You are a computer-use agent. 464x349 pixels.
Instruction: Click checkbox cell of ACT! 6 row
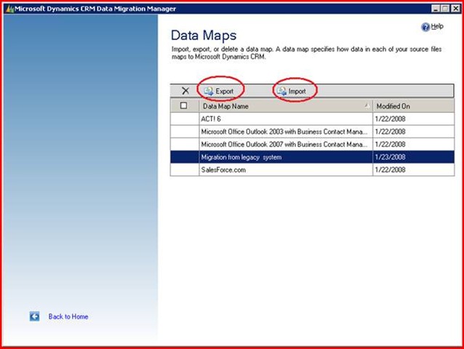[185, 119]
